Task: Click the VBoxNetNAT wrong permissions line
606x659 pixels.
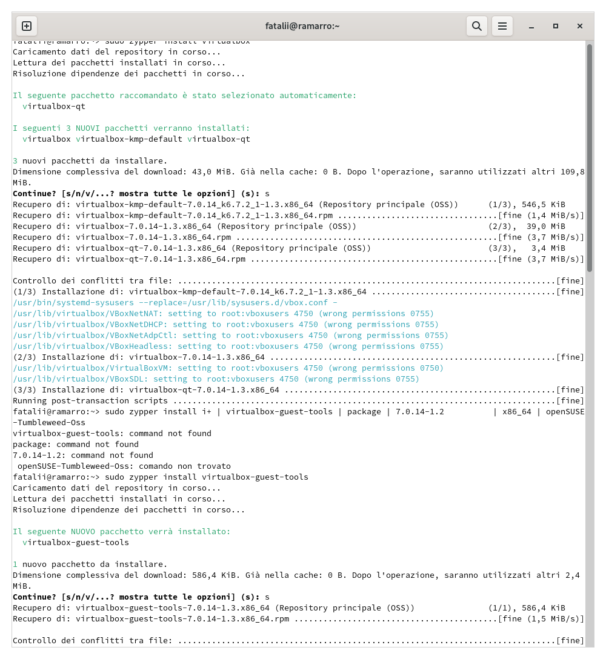Action: pos(223,314)
